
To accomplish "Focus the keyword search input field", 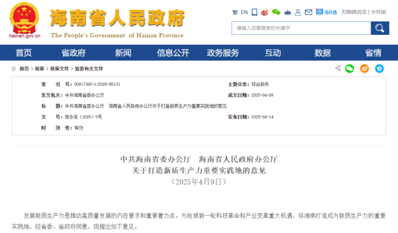I will pyautogui.click(x=301, y=28).
